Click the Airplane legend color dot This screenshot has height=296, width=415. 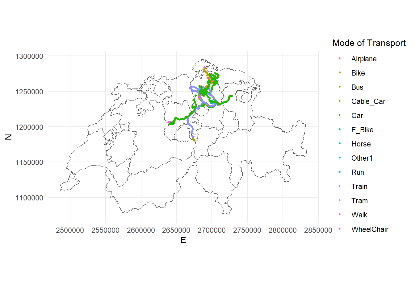coord(340,59)
